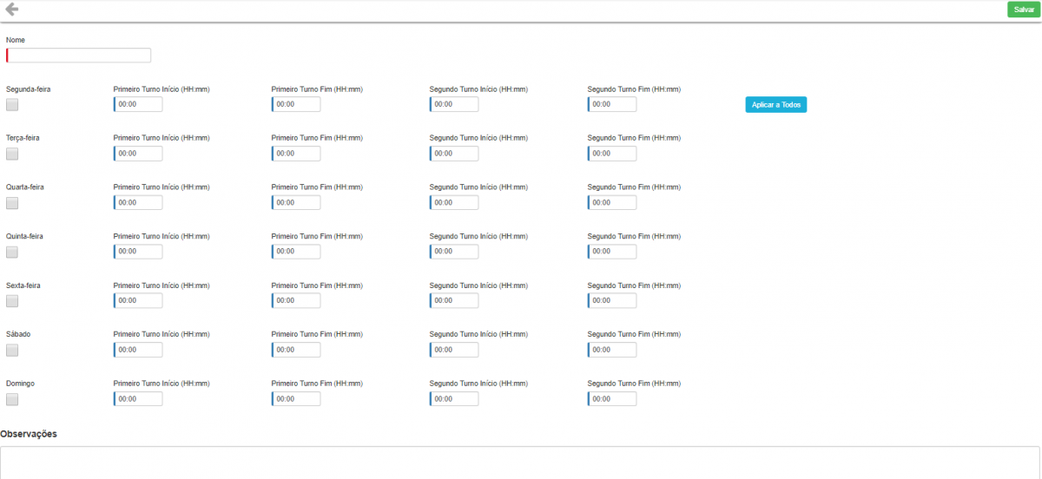
Task: Edit Terça-feira Segundo Turno Início field
Action: click(454, 154)
